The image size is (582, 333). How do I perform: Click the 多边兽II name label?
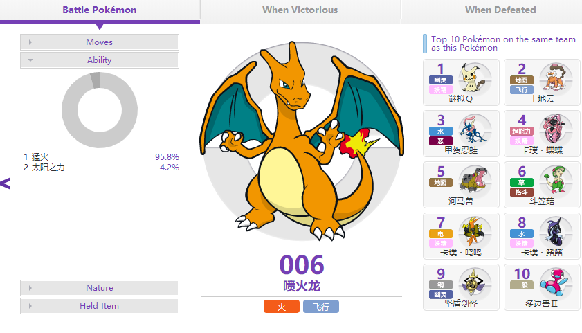(542, 304)
